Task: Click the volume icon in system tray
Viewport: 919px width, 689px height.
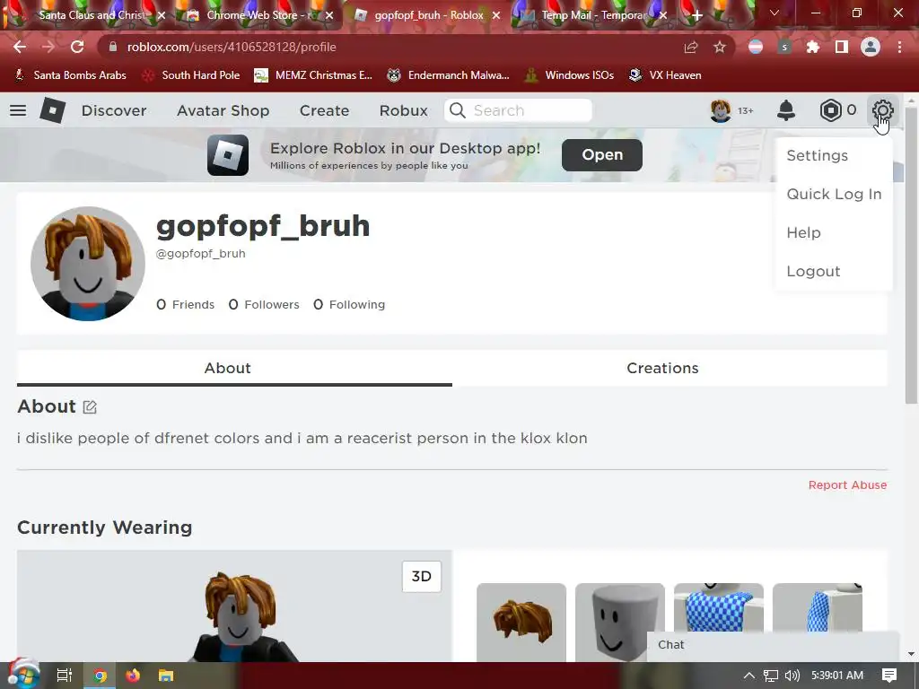Action: pyautogui.click(x=792, y=676)
